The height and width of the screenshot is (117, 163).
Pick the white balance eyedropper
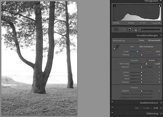tap(116, 47)
